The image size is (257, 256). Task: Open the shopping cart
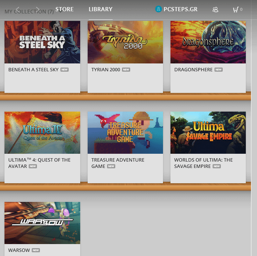tap(235, 9)
